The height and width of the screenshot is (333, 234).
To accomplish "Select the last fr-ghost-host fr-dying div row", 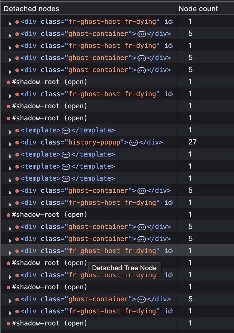I will point(90,311).
